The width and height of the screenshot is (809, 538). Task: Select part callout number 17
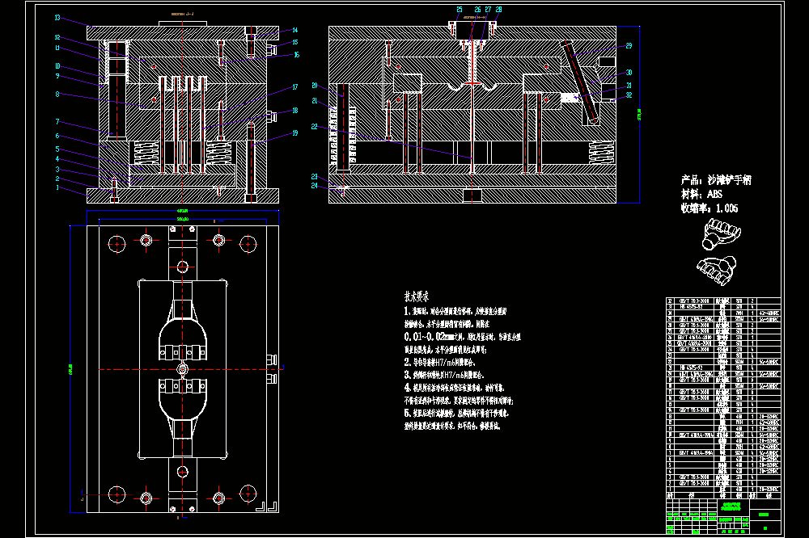pos(295,87)
